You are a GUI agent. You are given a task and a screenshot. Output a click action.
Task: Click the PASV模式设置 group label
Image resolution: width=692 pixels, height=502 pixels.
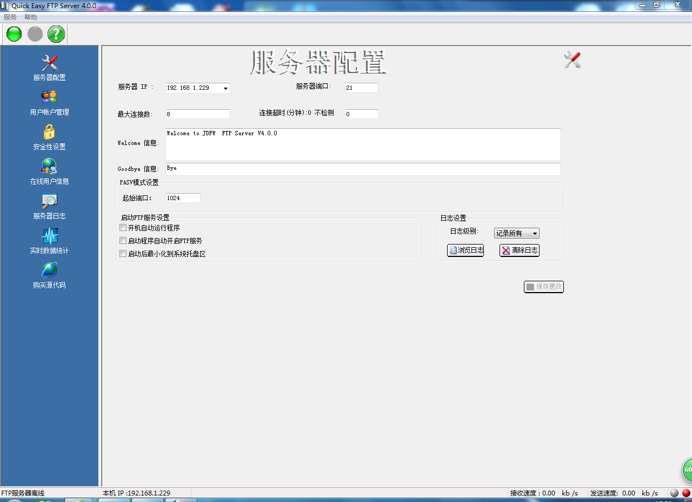coord(139,182)
